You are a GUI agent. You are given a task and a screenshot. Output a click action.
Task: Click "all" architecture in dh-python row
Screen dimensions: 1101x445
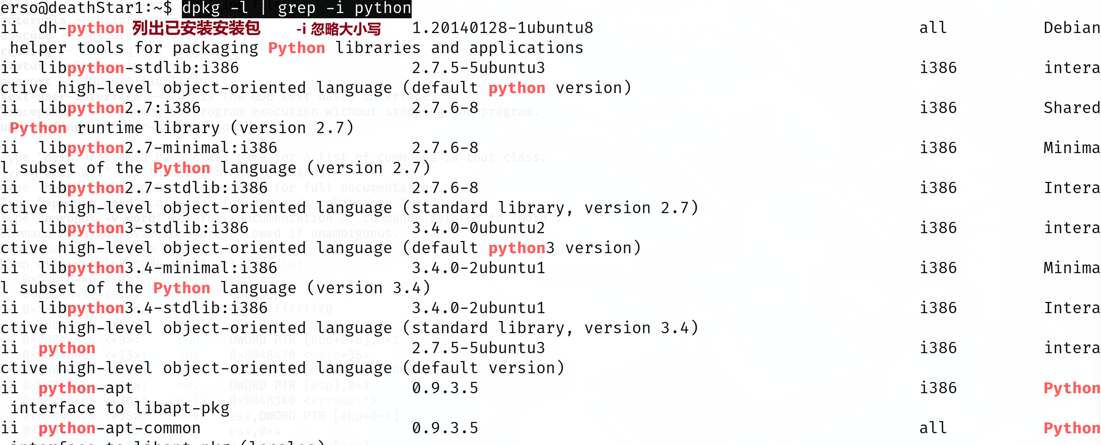933,28
